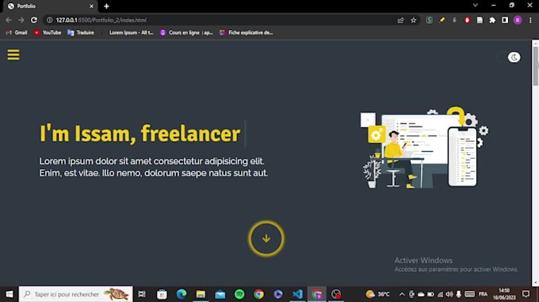The width and height of the screenshot is (539, 302).
Task: Open the Lorem Ipsum bookmark
Action: (x=128, y=32)
